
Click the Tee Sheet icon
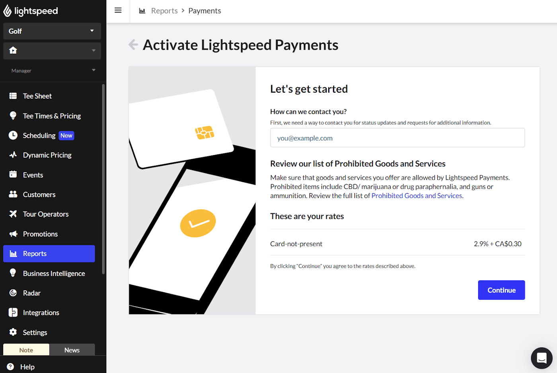pyautogui.click(x=13, y=96)
